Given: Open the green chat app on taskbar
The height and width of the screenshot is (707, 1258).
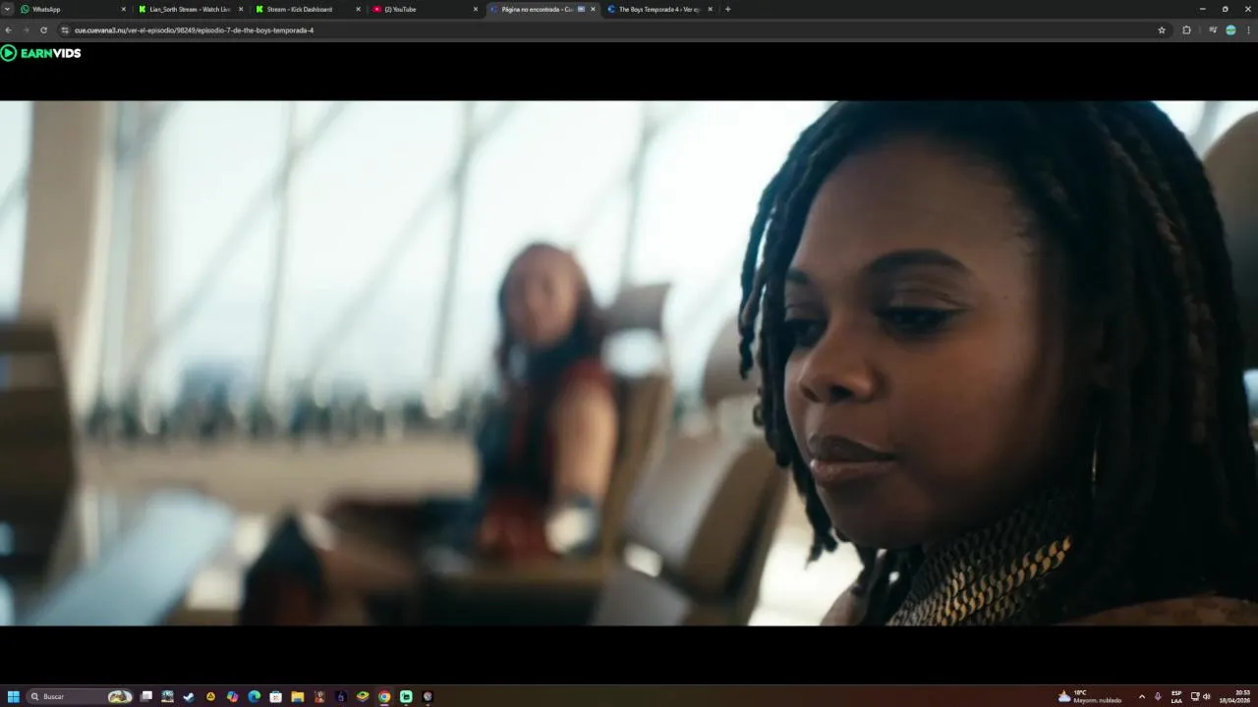Looking at the screenshot, I should pyautogui.click(x=406, y=696).
